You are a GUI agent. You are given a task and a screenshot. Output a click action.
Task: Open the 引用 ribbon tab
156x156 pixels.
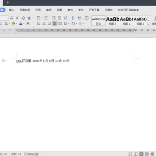tap(38, 10)
